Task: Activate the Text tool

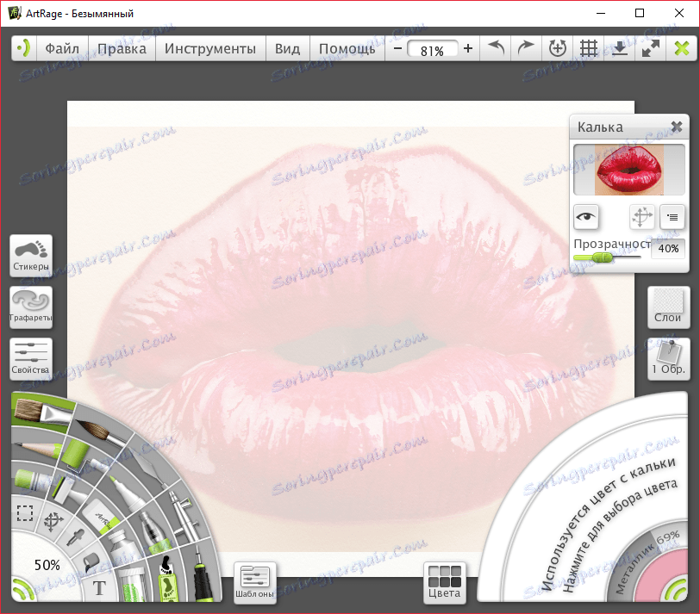Action: 99,588
